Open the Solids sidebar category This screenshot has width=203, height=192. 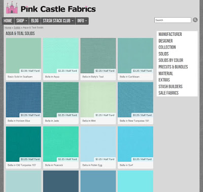click(x=163, y=54)
